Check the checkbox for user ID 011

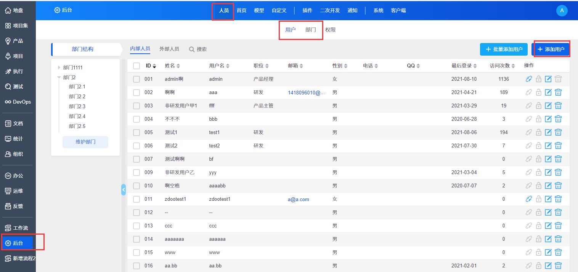click(136, 199)
